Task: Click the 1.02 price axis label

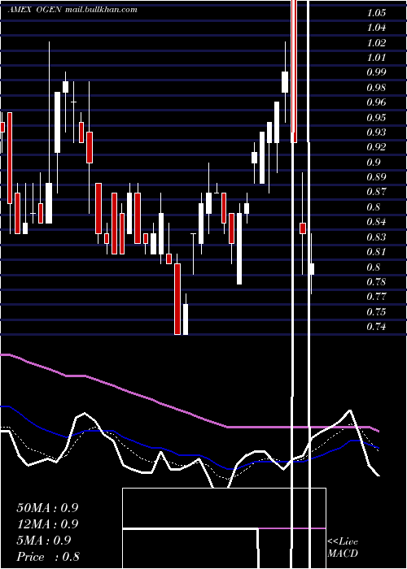Action: [x=376, y=43]
